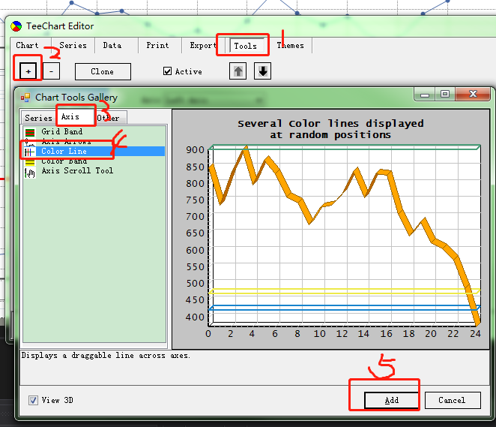The height and width of the screenshot is (427, 496).
Task: Click the Clone button
Action: tap(103, 71)
